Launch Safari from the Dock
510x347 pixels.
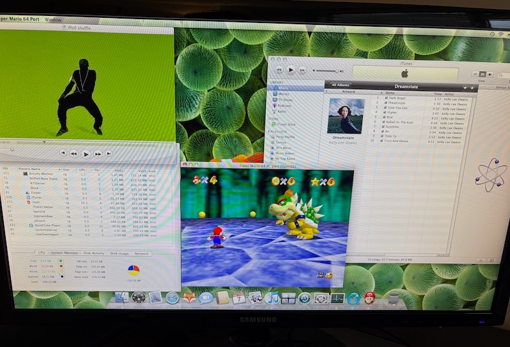[x=172, y=297]
